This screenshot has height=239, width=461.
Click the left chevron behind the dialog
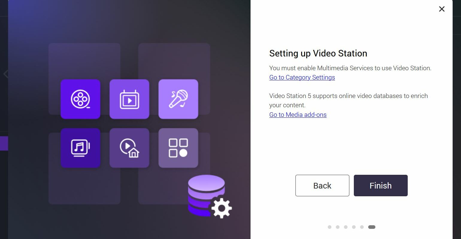[5, 73]
